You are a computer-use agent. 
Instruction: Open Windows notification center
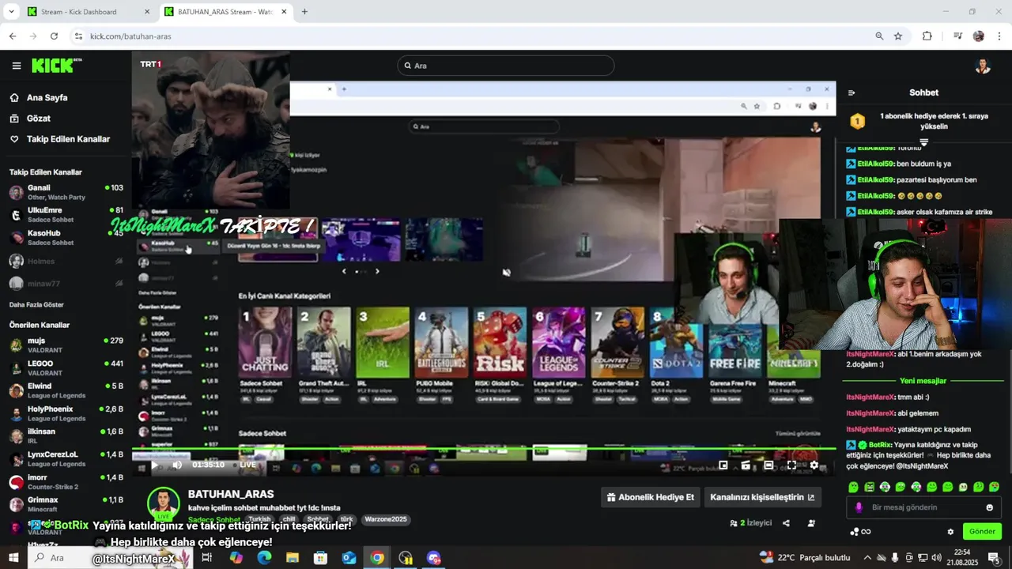[x=994, y=558]
